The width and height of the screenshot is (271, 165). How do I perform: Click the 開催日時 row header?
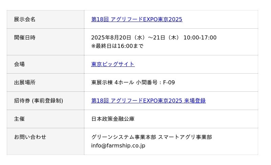(x=25, y=38)
